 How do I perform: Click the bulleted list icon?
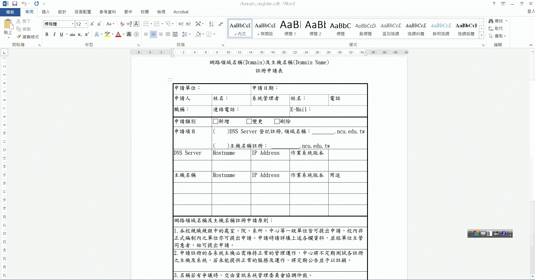[x=146, y=24]
